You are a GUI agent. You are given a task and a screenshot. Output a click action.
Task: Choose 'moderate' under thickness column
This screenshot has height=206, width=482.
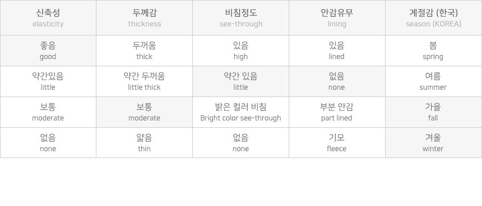click(x=144, y=112)
